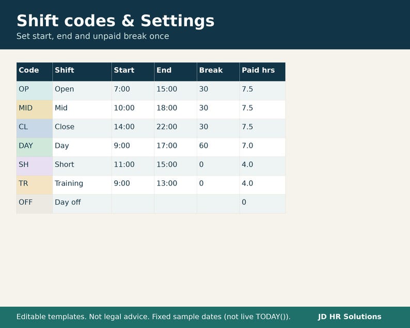Click the SH code cell
The width and height of the screenshot is (410, 328).
coord(35,166)
